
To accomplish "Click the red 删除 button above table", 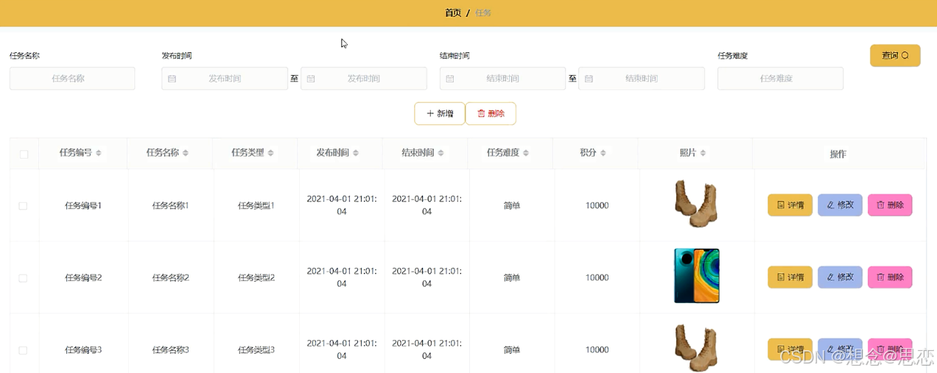I will click(x=491, y=113).
